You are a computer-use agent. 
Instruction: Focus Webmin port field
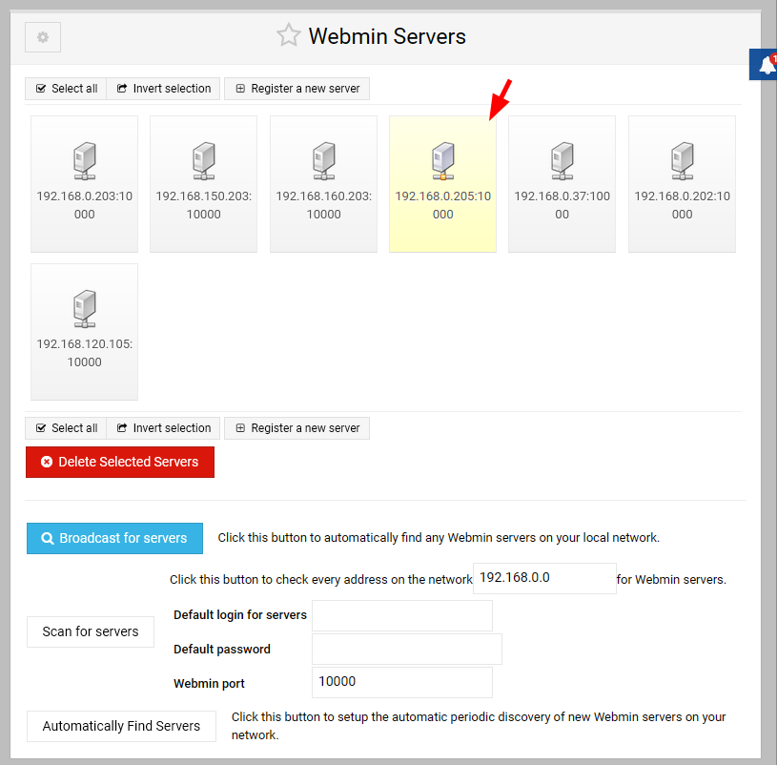[402, 682]
